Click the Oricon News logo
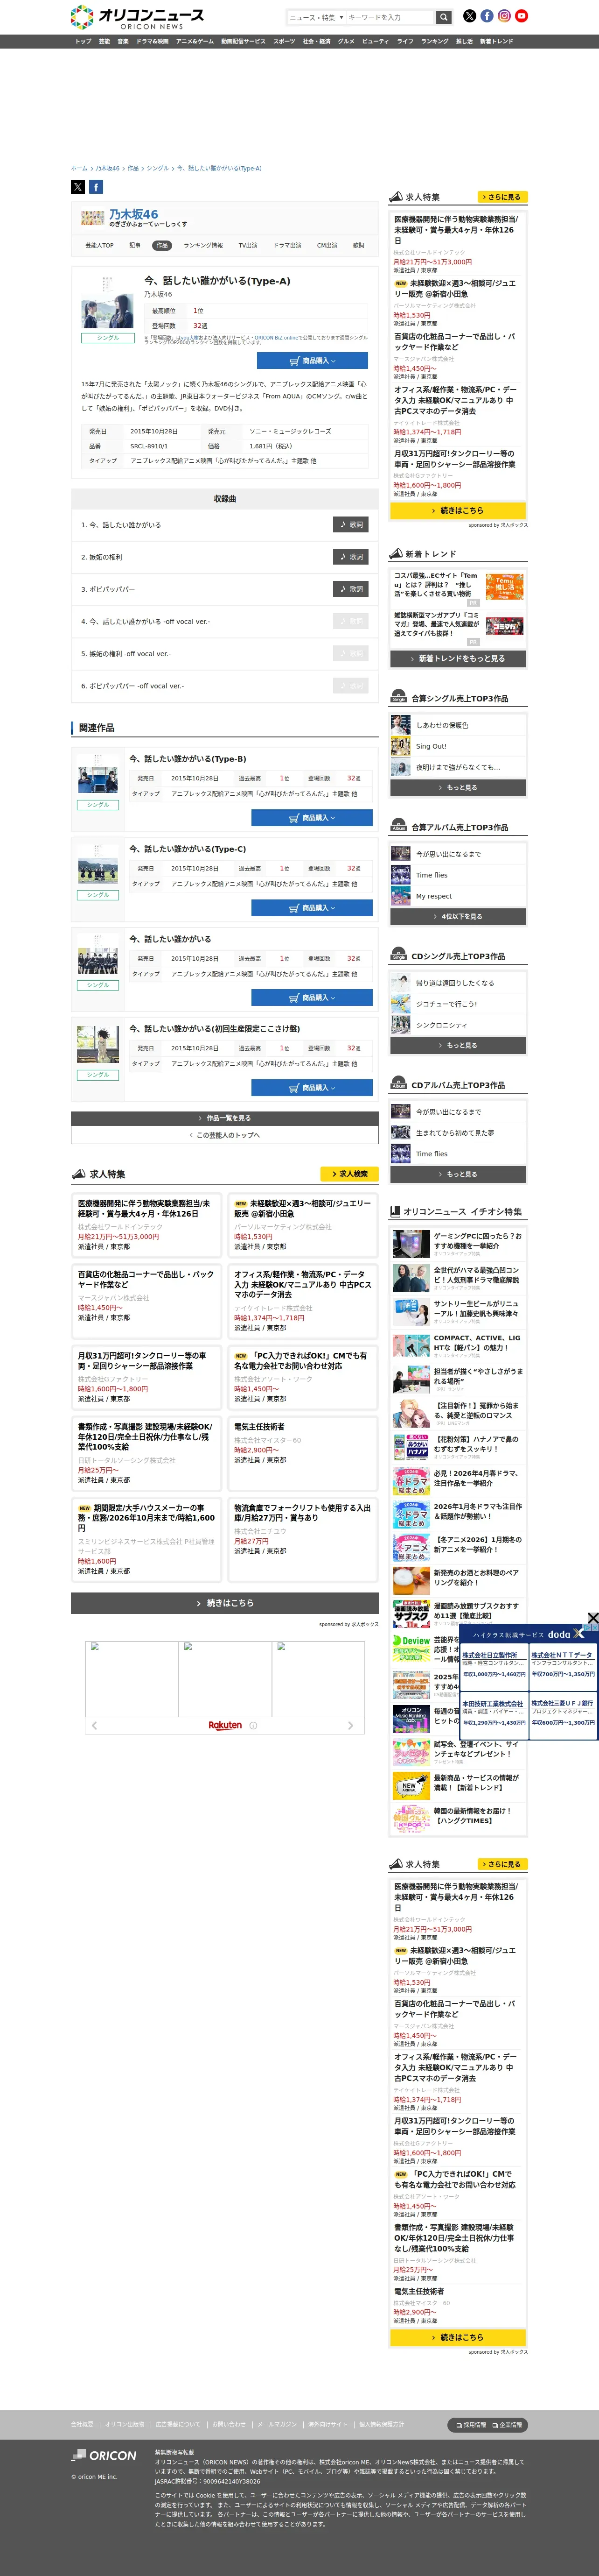This screenshot has width=599, height=2576. click(x=137, y=17)
